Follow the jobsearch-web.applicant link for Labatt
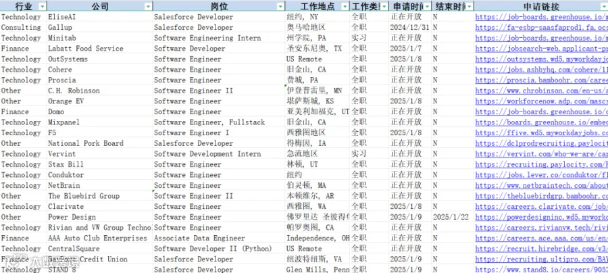Image resolution: width=608 pixels, height=273 pixels. pyautogui.click(x=541, y=49)
